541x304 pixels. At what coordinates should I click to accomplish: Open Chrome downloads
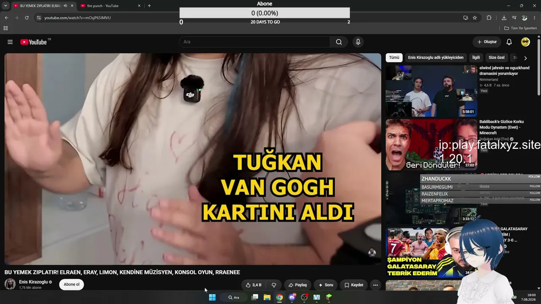coord(504,18)
